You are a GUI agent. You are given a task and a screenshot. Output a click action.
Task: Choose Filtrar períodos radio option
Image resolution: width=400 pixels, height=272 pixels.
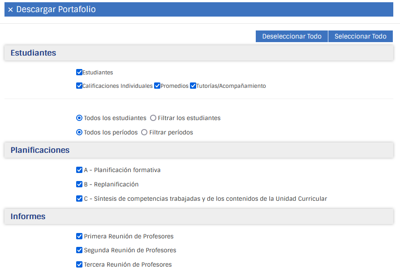[144, 132]
